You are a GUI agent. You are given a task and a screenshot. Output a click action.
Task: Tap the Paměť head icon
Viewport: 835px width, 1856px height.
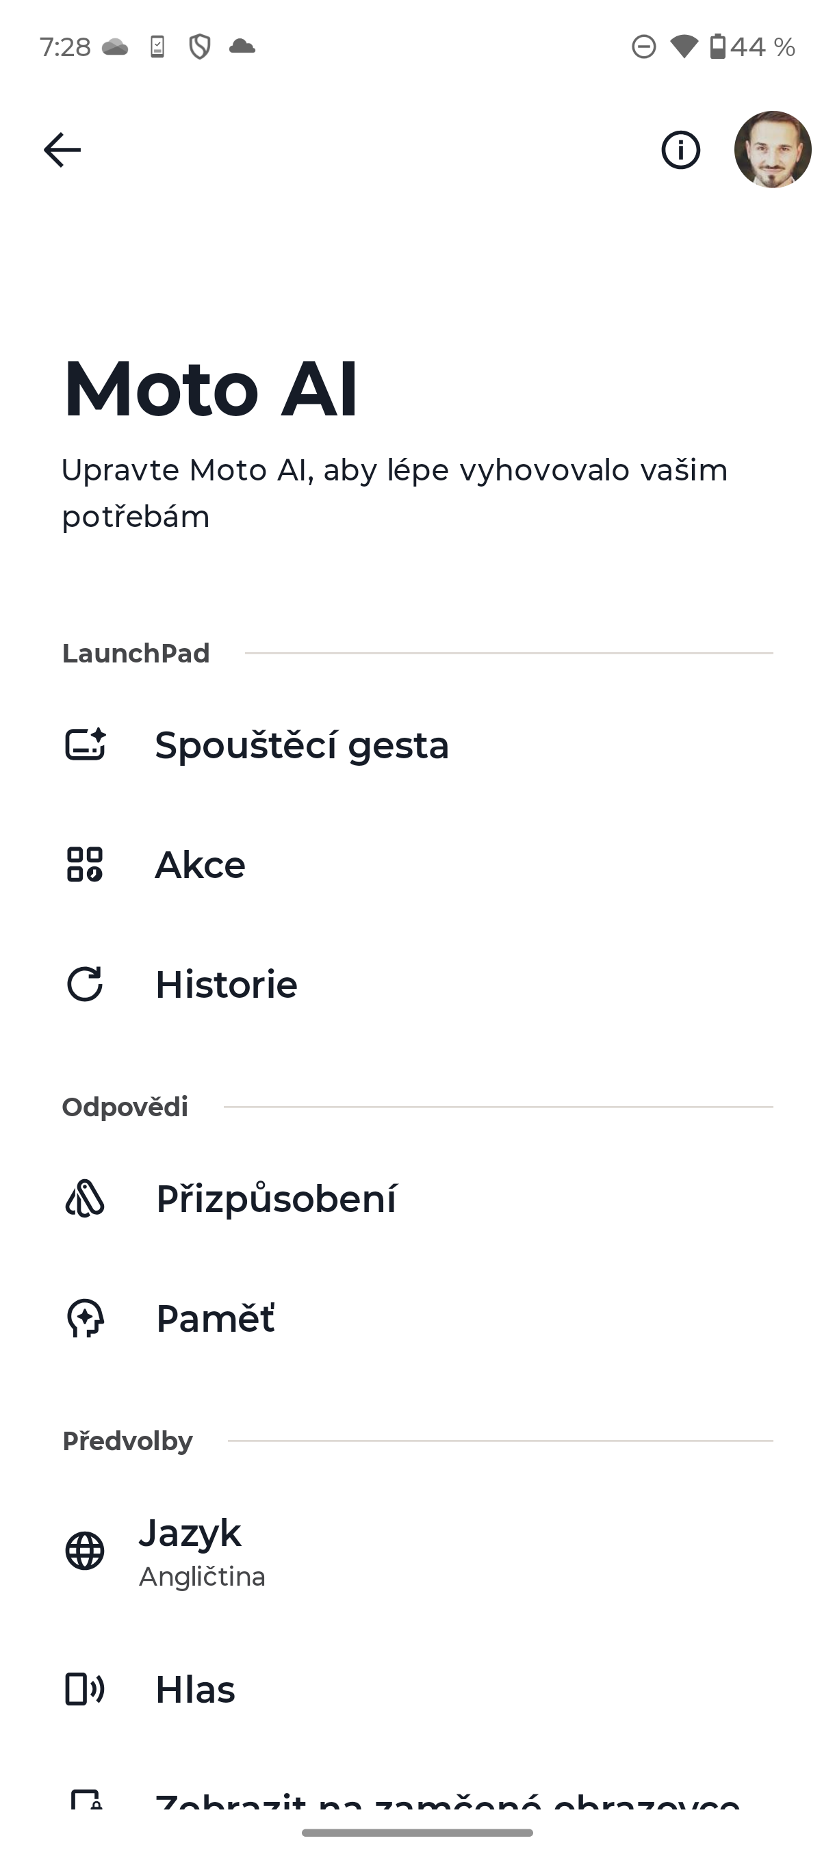85,1319
